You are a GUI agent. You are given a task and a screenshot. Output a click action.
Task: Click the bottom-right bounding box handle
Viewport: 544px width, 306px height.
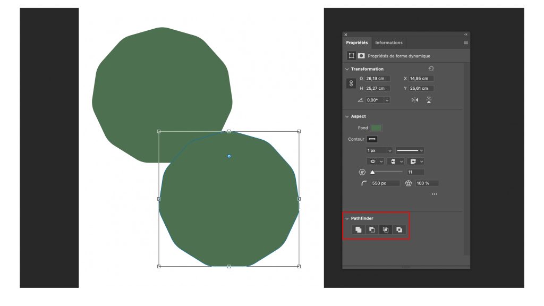(x=299, y=267)
